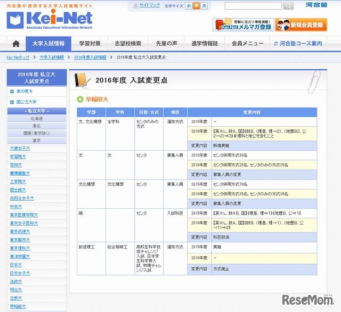Open 学習院大 link

tap(18, 157)
